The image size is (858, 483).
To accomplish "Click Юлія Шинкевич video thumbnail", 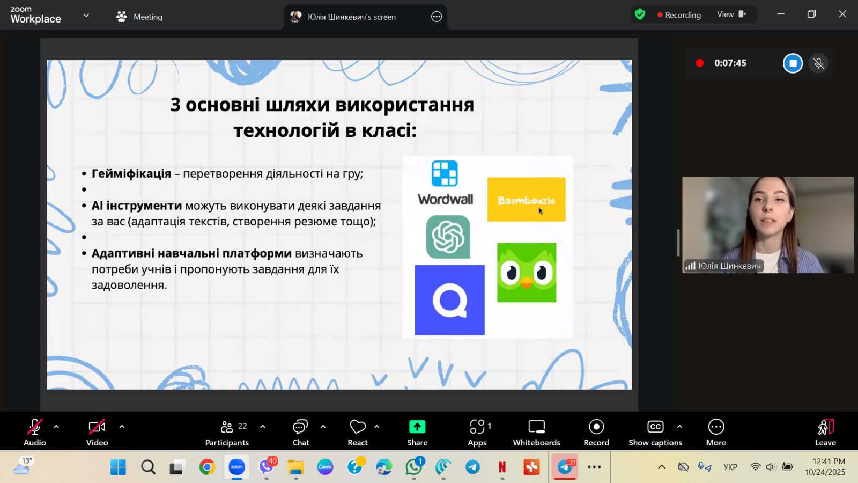I will click(767, 224).
